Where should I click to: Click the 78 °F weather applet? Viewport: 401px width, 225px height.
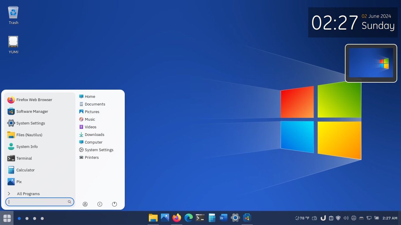click(302, 218)
